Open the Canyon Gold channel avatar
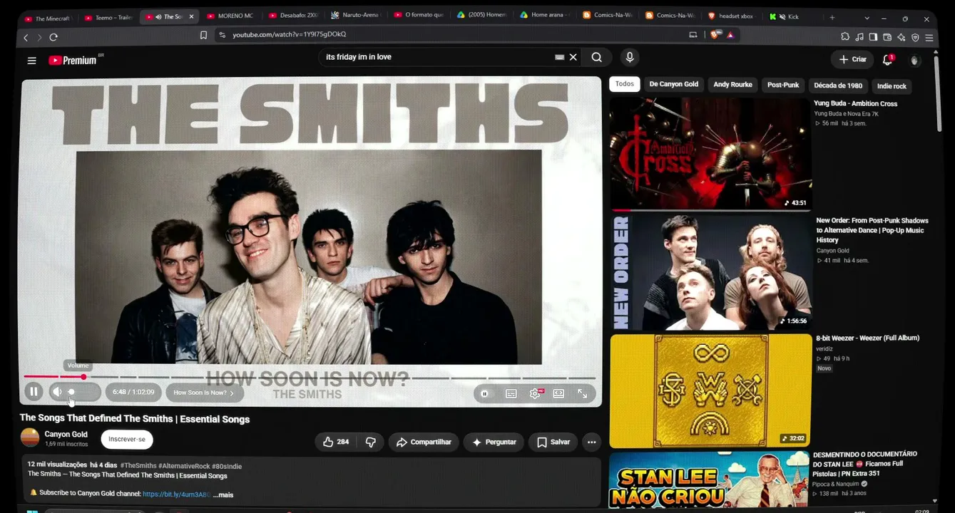This screenshot has width=955, height=513. [x=30, y=437]
